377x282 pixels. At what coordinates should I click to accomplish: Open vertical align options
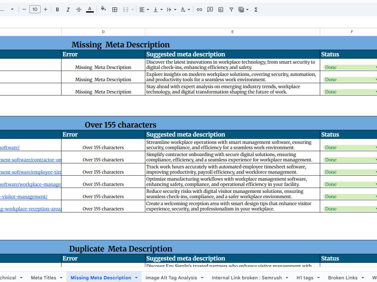(x=158, y=10)
